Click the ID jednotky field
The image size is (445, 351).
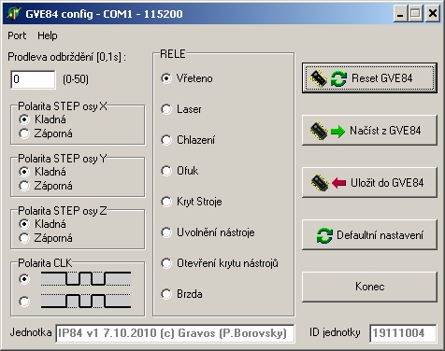[403, 333]
